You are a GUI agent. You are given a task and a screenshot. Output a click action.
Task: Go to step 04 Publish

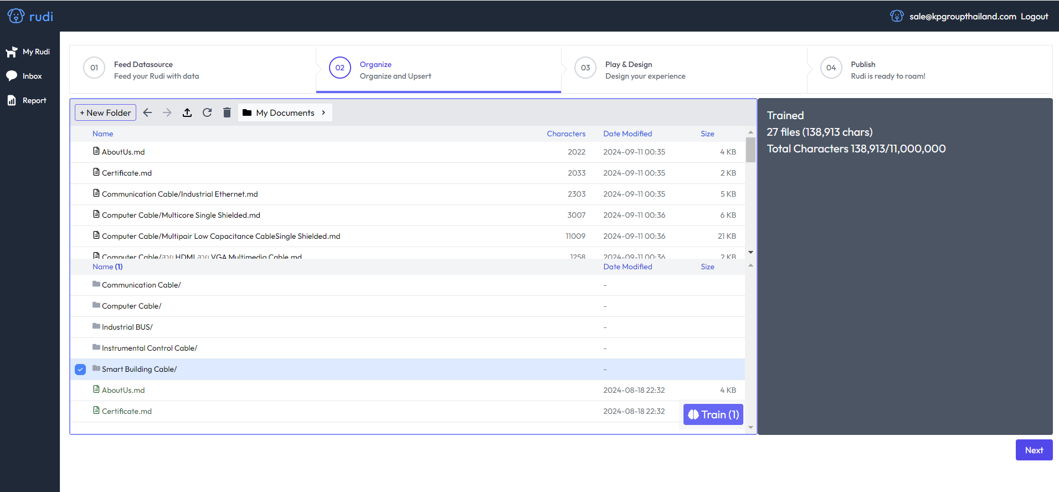[930, 69]
